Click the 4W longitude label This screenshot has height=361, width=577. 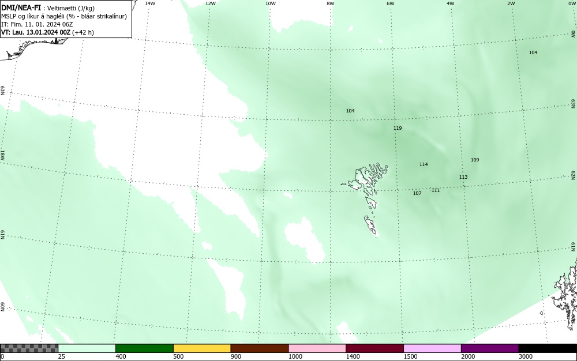(x=451, y=3)
